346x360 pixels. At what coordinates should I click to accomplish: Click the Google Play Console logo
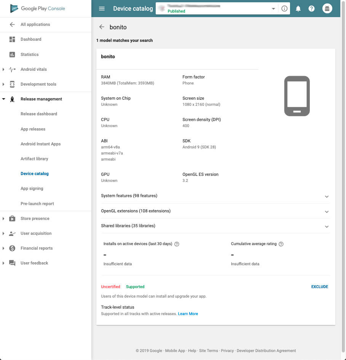(x=37, y=8)
